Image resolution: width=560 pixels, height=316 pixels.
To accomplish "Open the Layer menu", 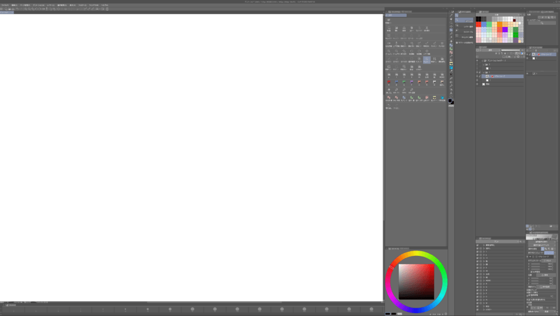I will click(50, 5).
